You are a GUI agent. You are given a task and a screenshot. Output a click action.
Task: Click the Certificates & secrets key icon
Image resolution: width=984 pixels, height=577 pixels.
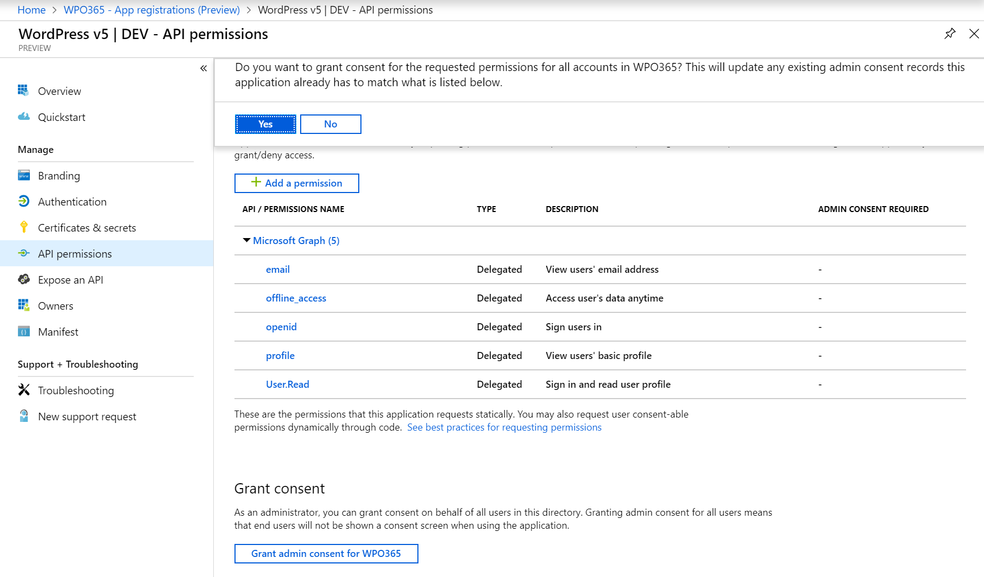pos(23,227)
